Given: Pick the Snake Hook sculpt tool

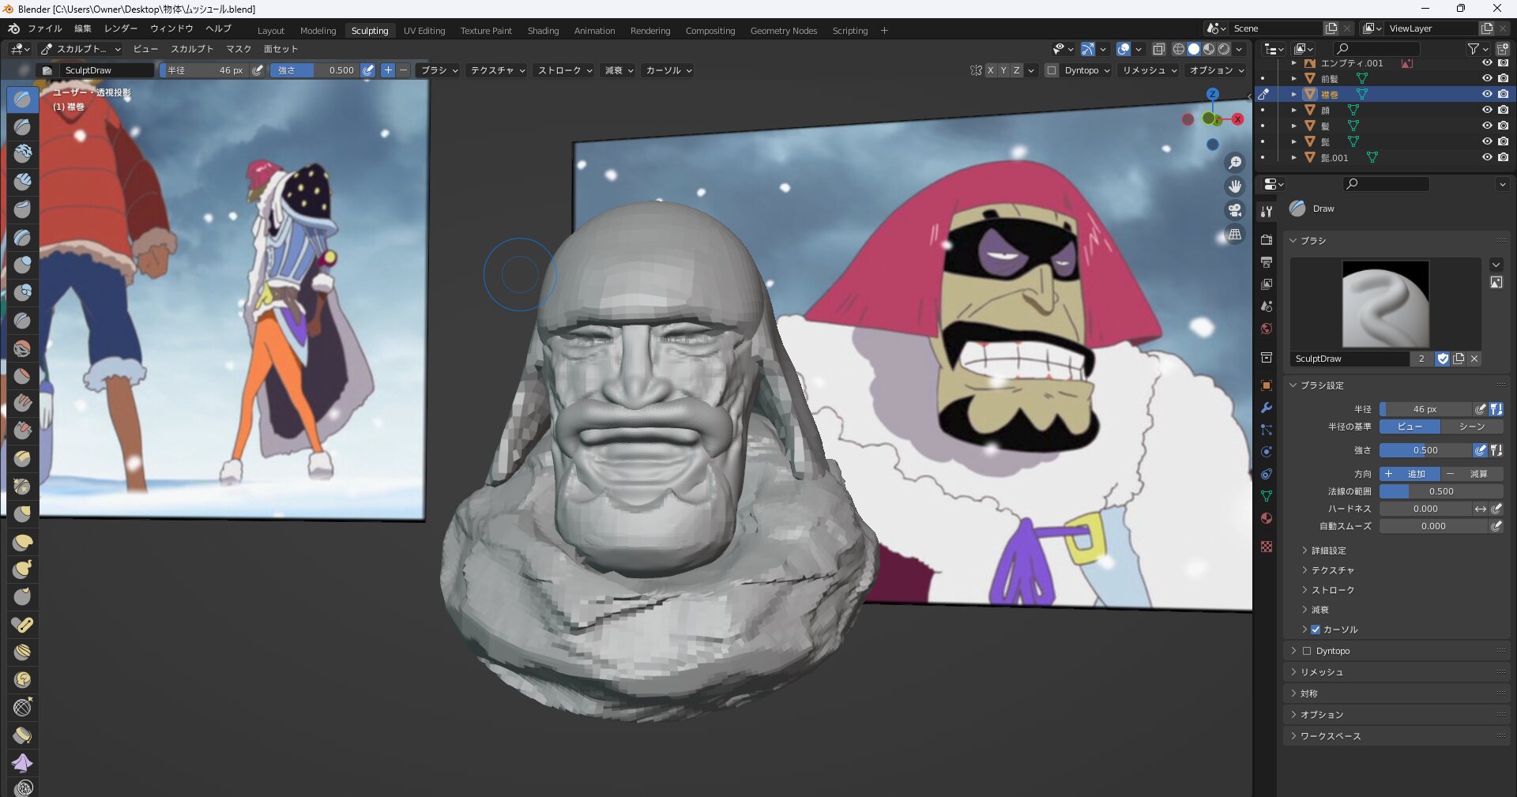Looking at the screenshot, I should [x=22, y=570].
